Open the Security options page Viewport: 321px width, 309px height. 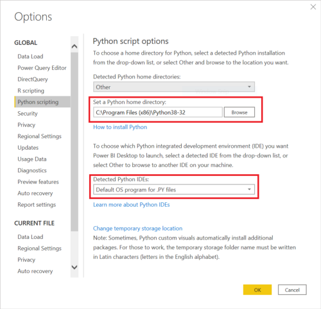coord(28,114)
